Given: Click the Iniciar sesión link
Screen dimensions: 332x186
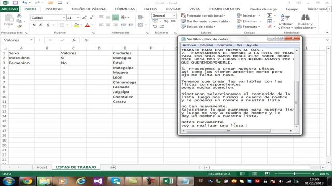Looking at the screenshot, I should (x=317, y=9).
